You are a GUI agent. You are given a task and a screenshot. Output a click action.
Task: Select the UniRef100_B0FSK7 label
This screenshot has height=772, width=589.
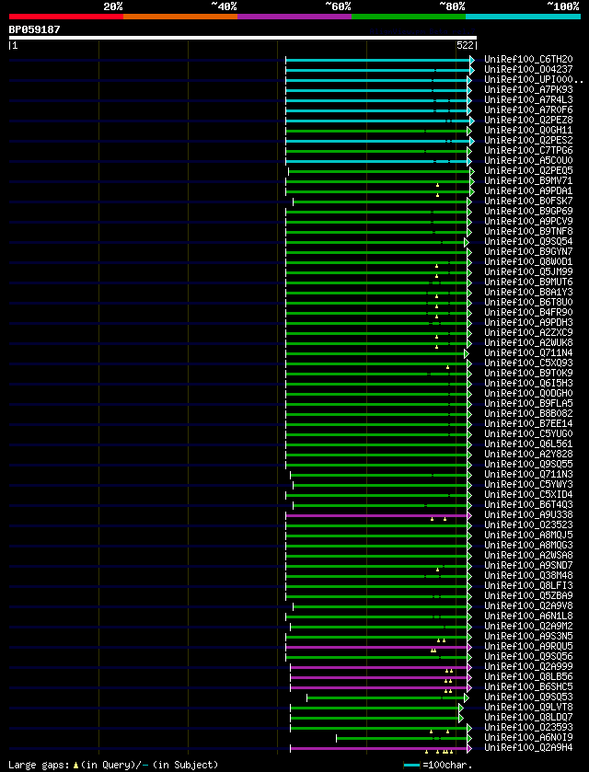[x=528, y=201]
